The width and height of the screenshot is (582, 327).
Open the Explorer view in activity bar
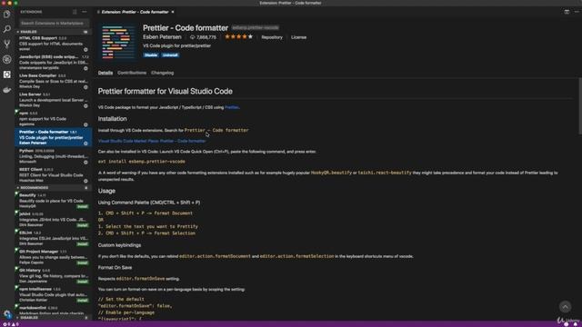(6, 15)
